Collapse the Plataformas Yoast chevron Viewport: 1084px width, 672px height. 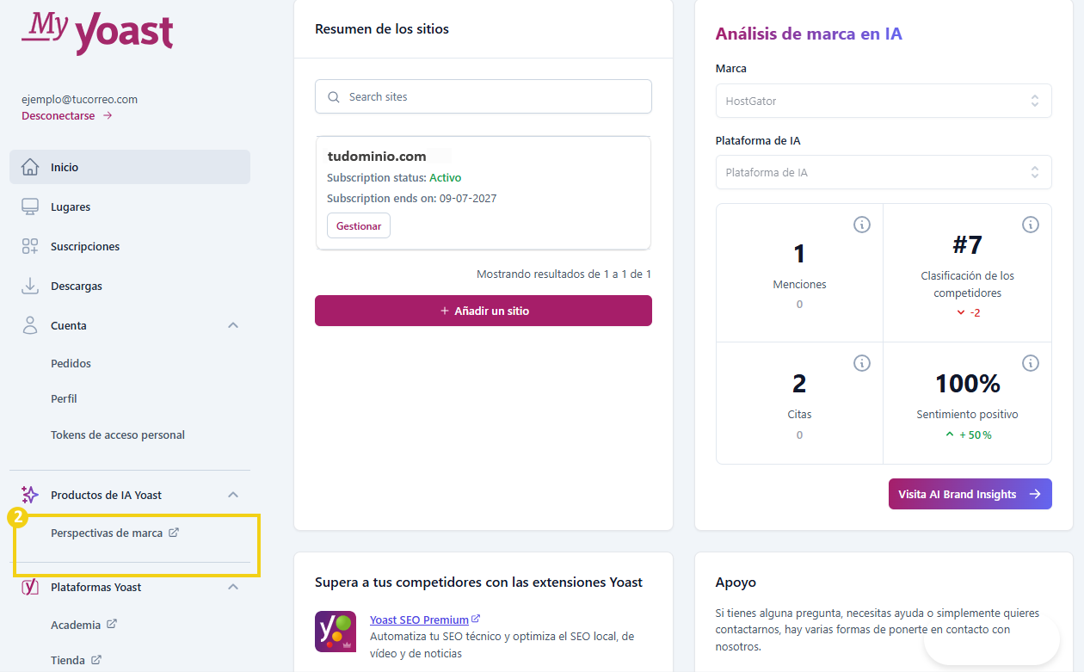click(232, 587)
